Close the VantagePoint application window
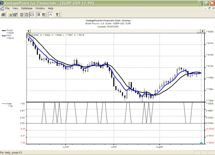 pyautogui.click(x=212, y=3)
